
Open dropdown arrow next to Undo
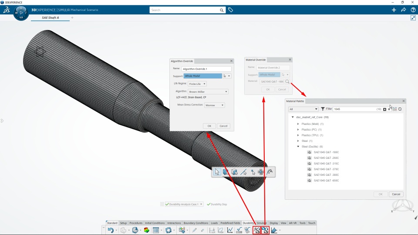(116, 230)
